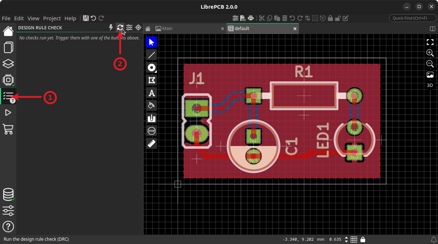Zoom in on the board canvas
Image resolution: width=438 pixels, height=244 pixels.
(430, 53)
